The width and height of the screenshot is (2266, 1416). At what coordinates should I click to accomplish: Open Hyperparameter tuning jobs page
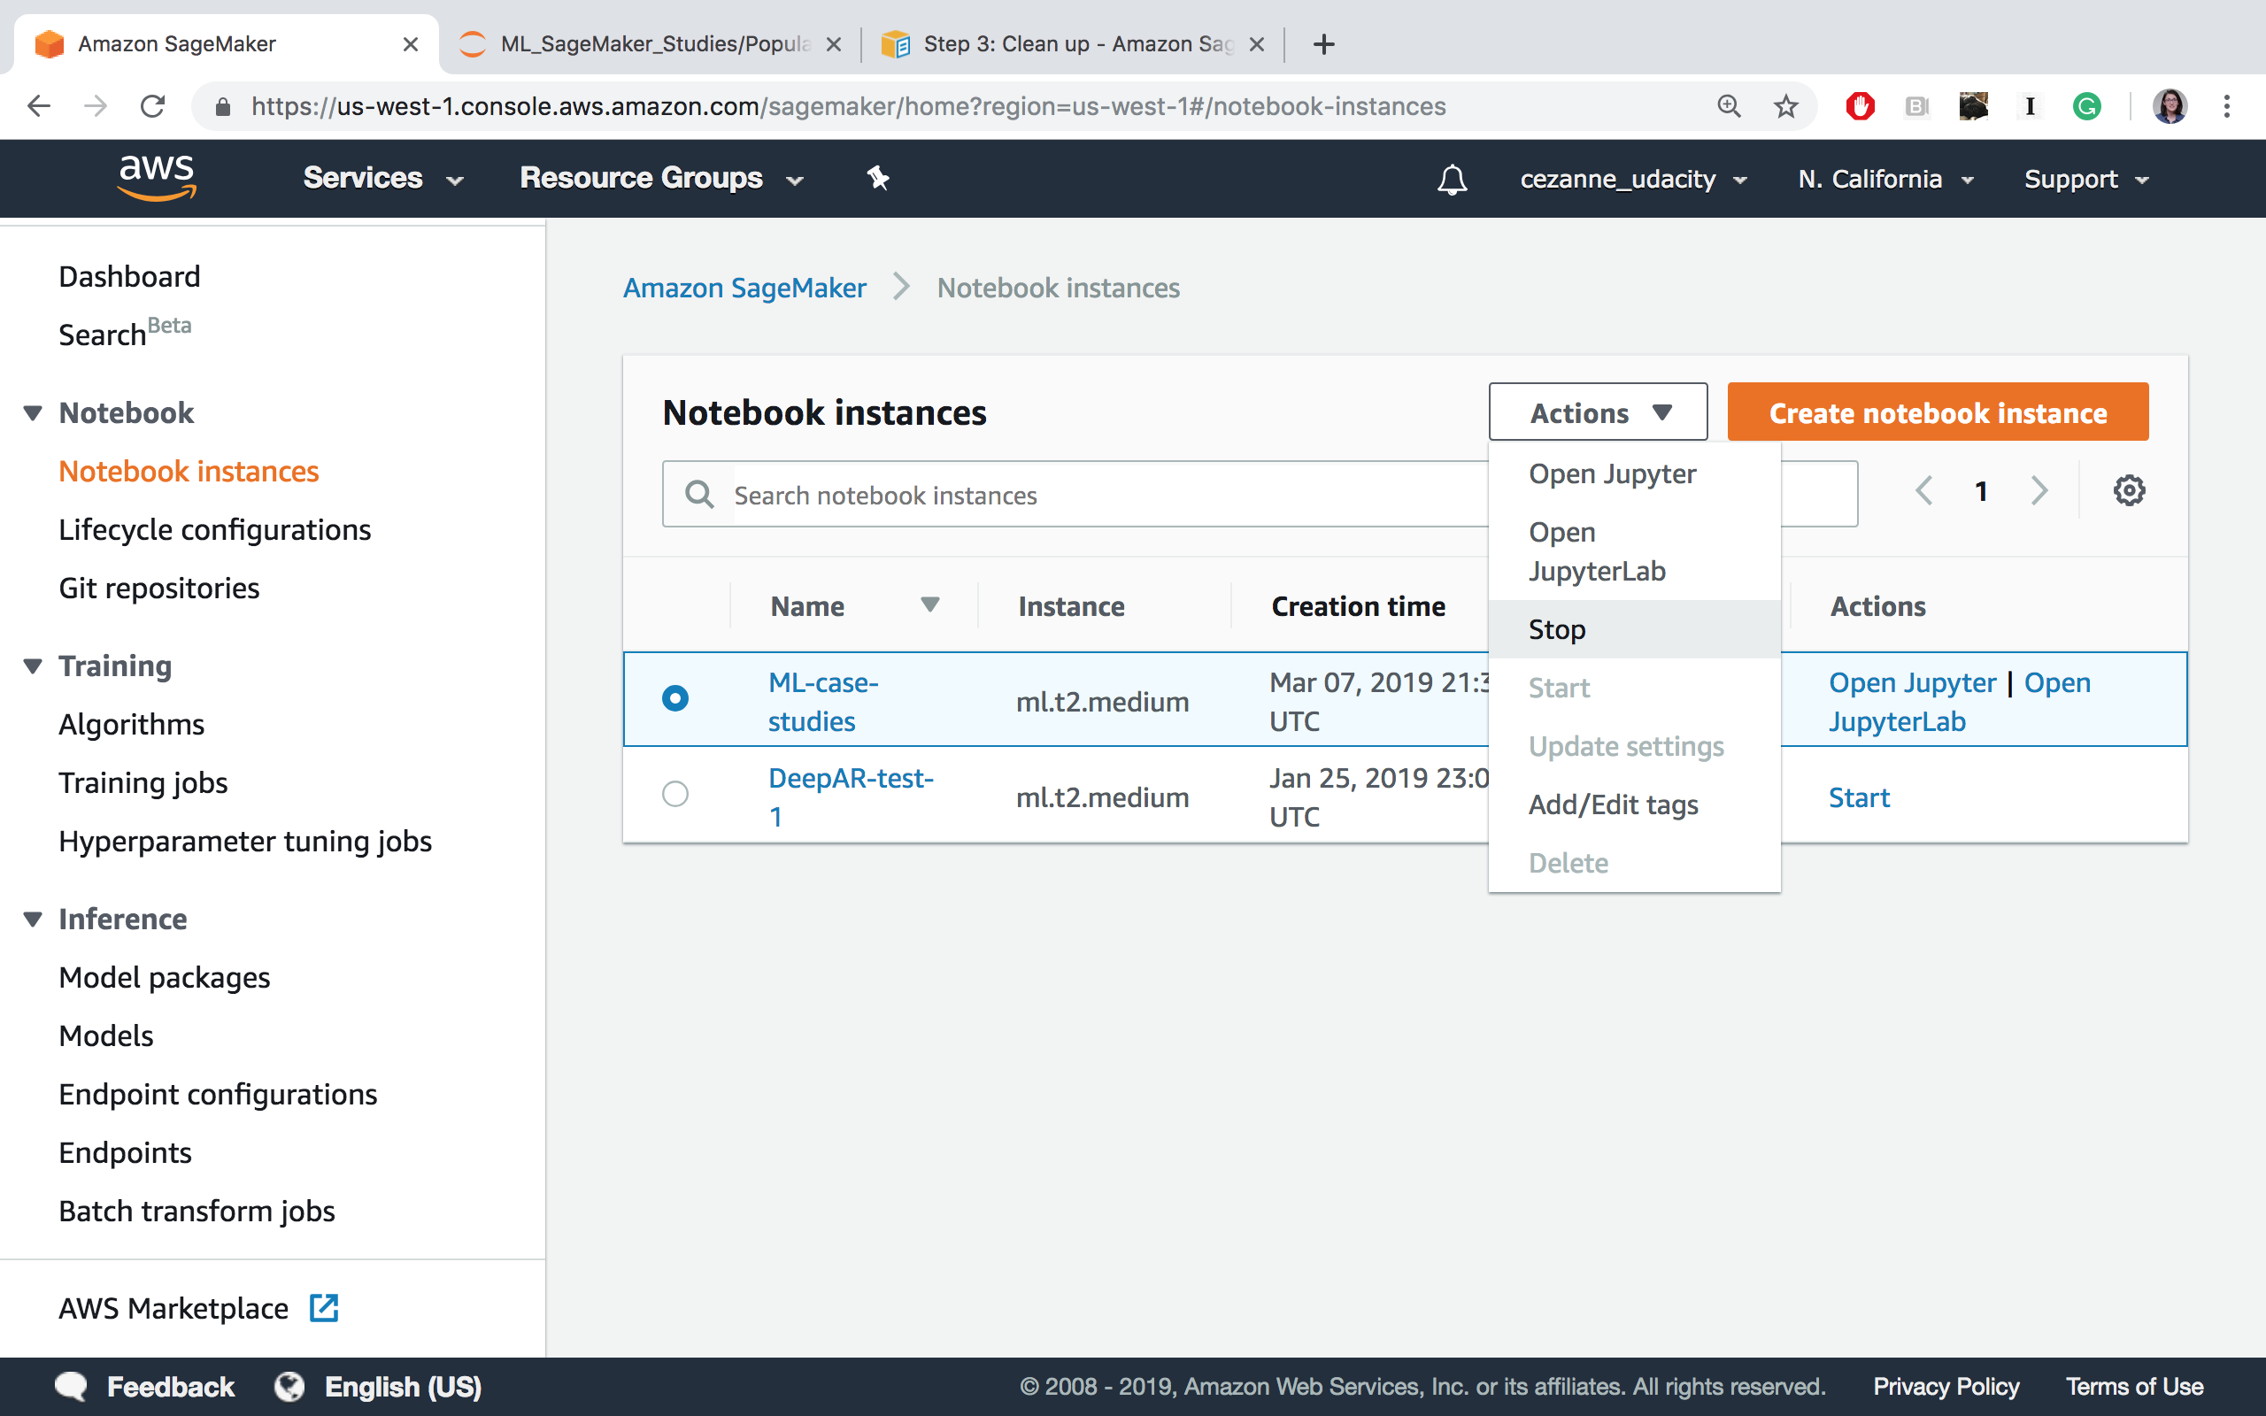click(244, 841)
